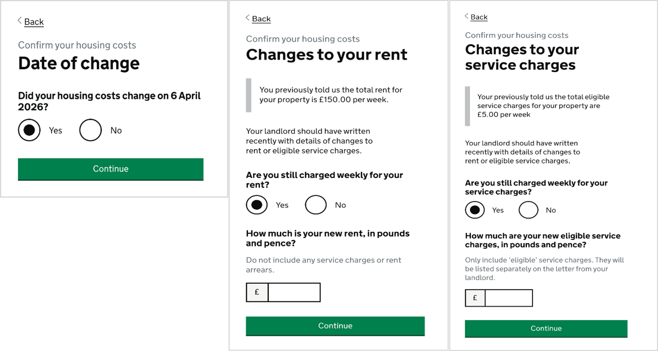Open the Back link on Date of change screen

click(34, 21)
